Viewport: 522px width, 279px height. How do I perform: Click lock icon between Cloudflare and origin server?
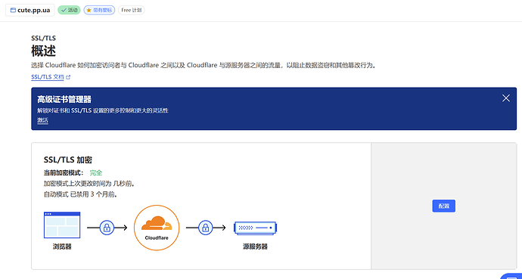(206, 228)
